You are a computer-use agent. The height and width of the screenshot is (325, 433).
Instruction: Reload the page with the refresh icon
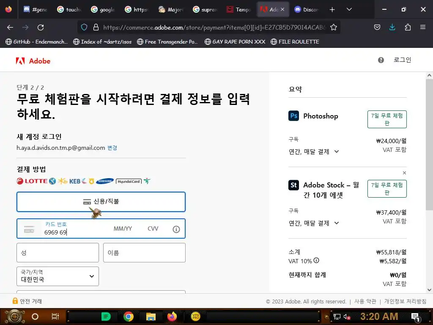41,28
